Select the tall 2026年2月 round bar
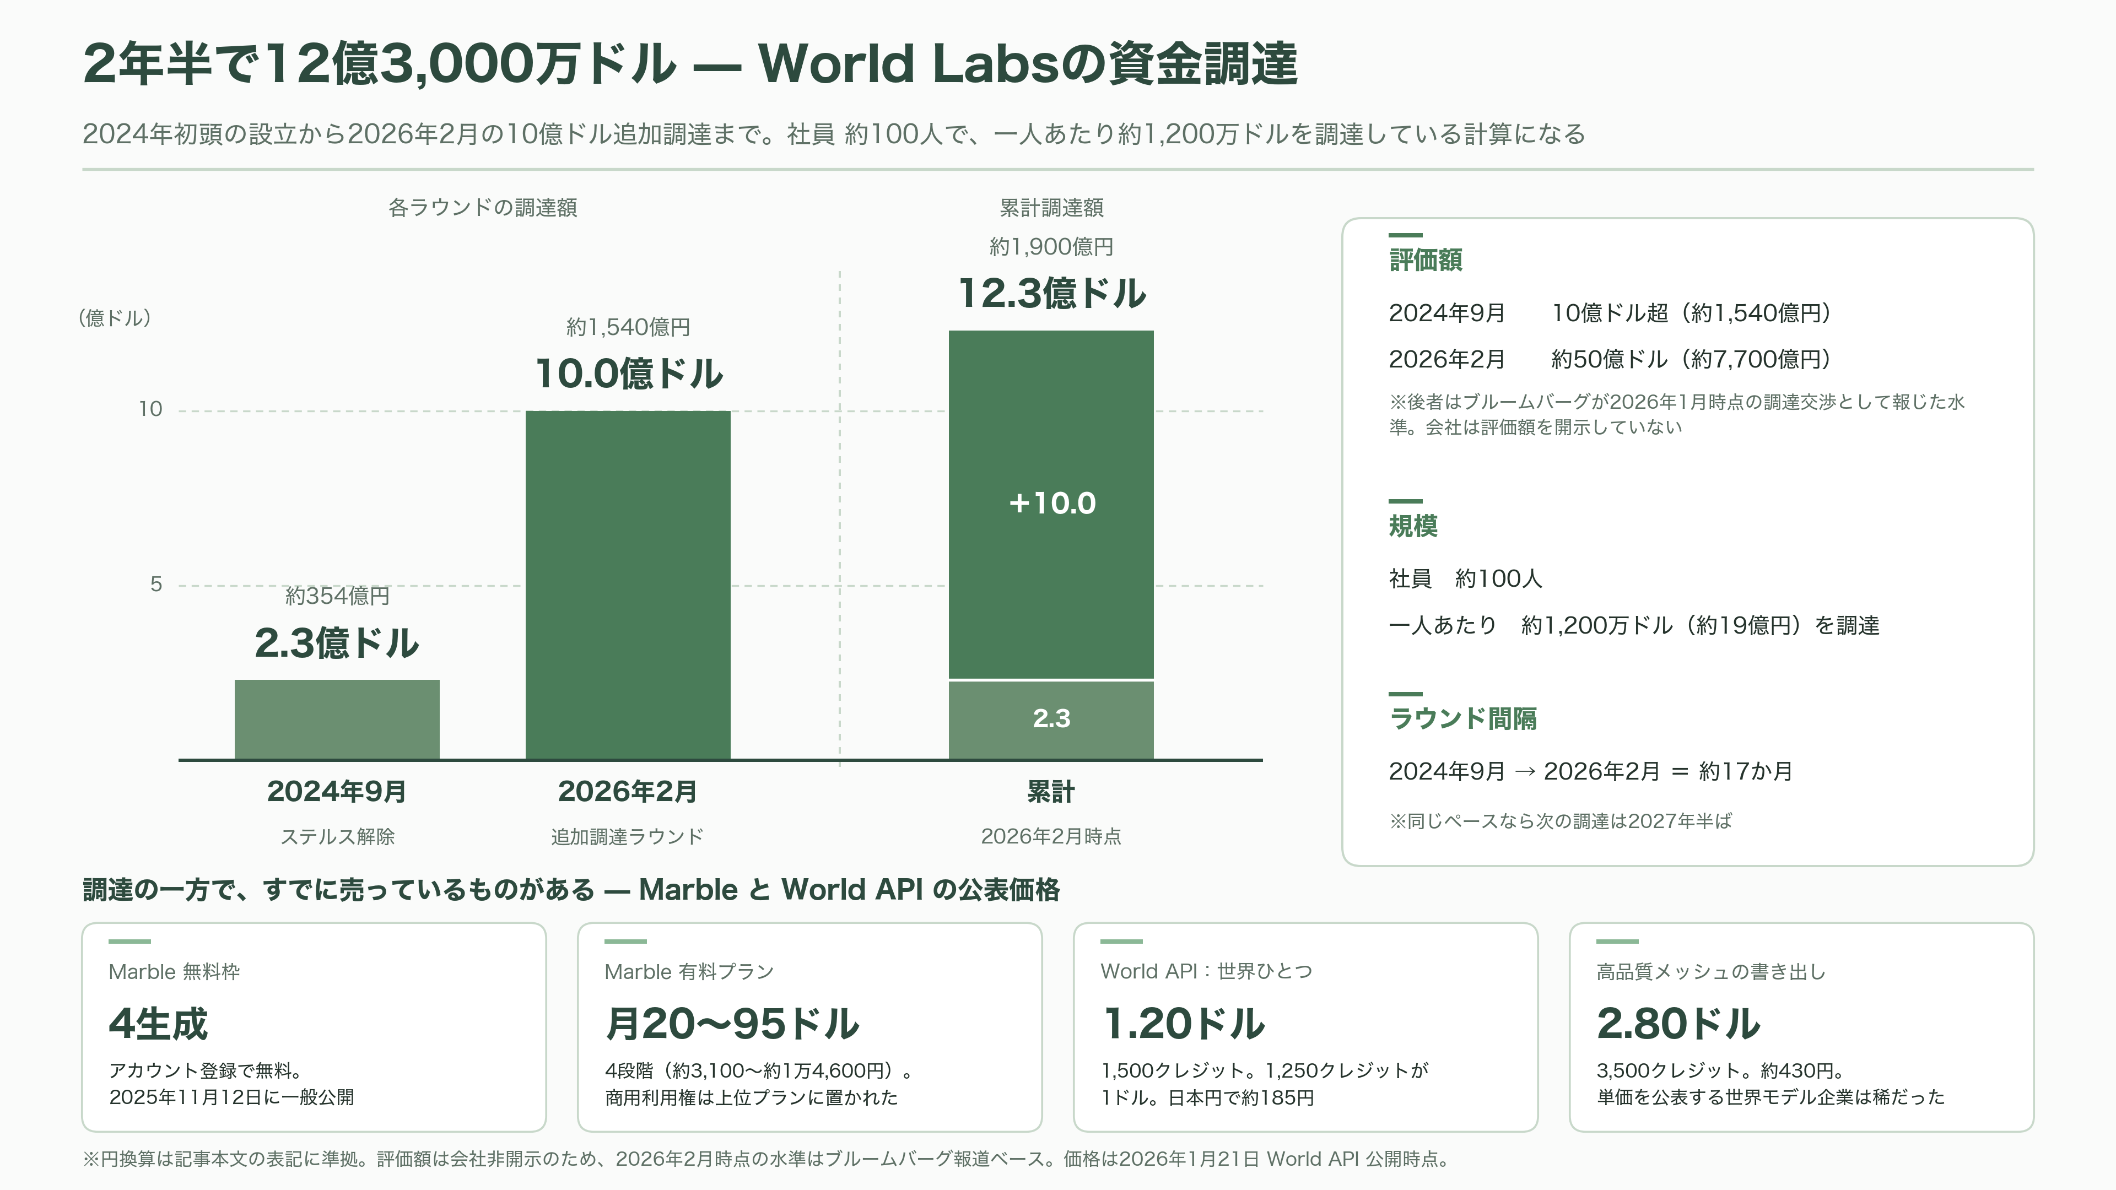Image resolution: width=2116 pixels, height=1190 pixels. (628, 585)
